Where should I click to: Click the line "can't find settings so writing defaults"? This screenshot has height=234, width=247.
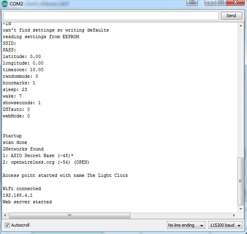coord(56,30)
